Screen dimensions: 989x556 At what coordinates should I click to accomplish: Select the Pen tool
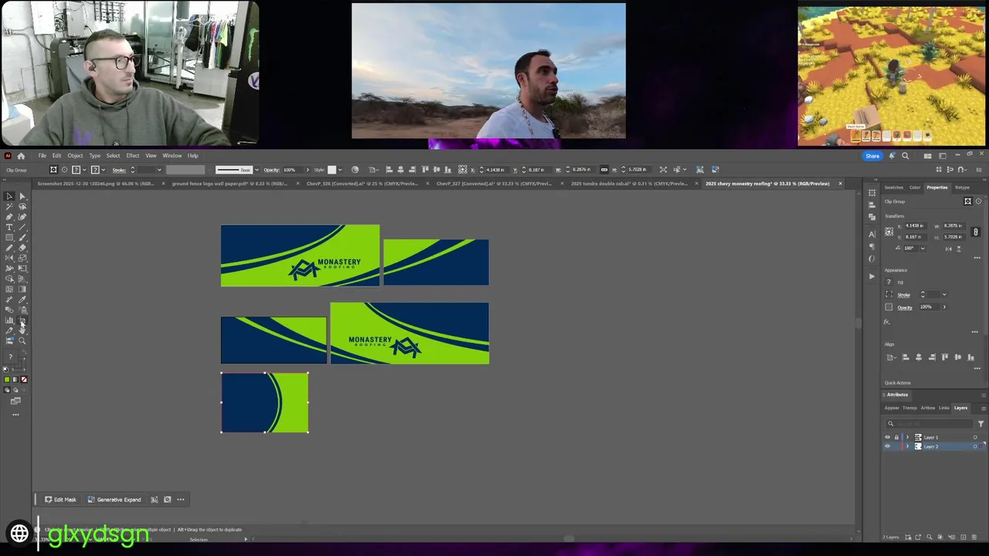[x=9, y=217]
